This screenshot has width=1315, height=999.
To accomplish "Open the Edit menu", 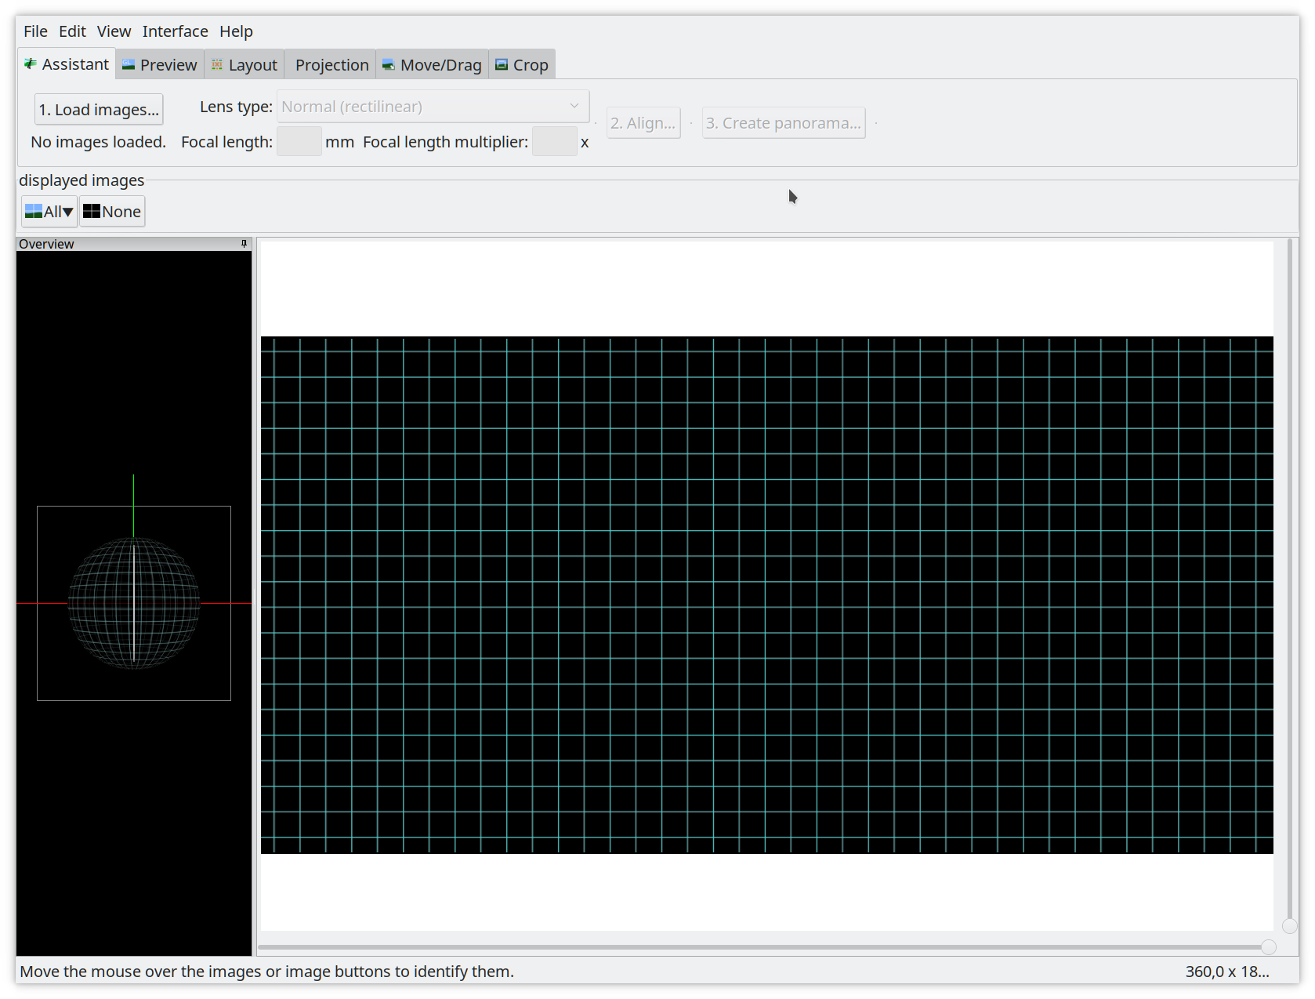I will pos(72,31).
